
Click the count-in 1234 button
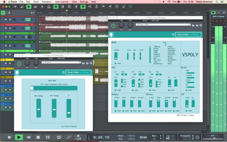[78, 137]
